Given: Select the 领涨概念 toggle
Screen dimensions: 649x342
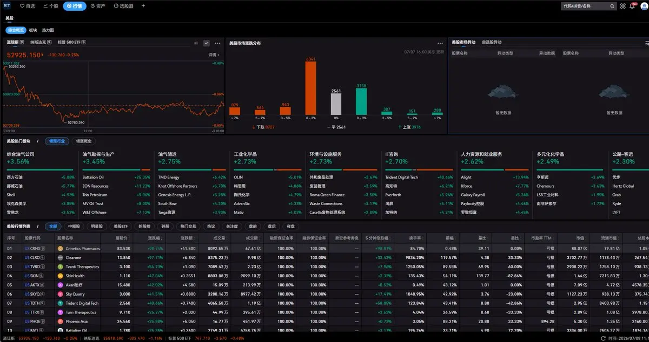Looking at the screenshot, I should (x=83, y=141).
